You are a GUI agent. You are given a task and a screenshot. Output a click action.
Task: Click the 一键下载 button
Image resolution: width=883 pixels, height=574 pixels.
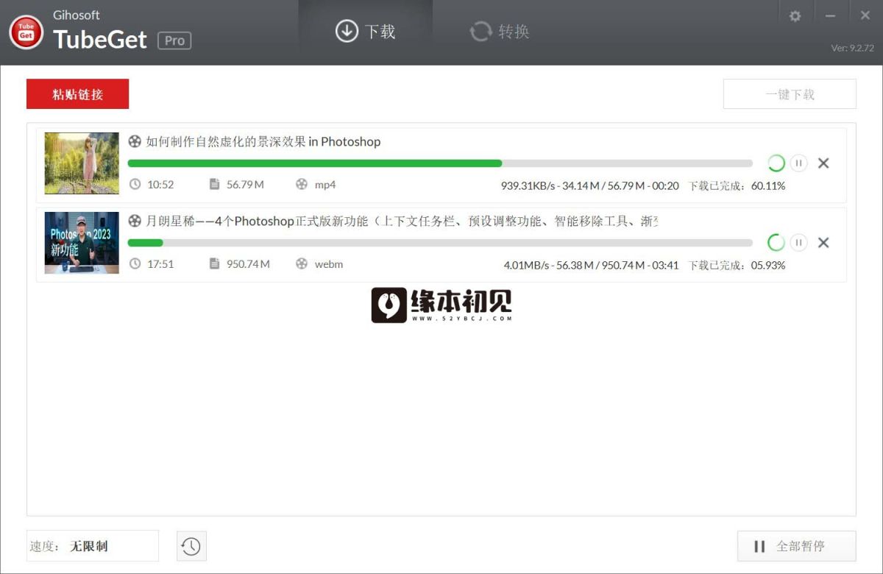coord(790,94)
